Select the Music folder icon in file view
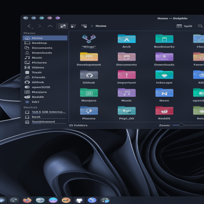Screen dimensions: 204x204 click(126, 93)
